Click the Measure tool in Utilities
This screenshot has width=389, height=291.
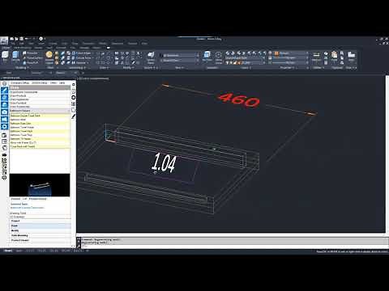tap(316, 57)
